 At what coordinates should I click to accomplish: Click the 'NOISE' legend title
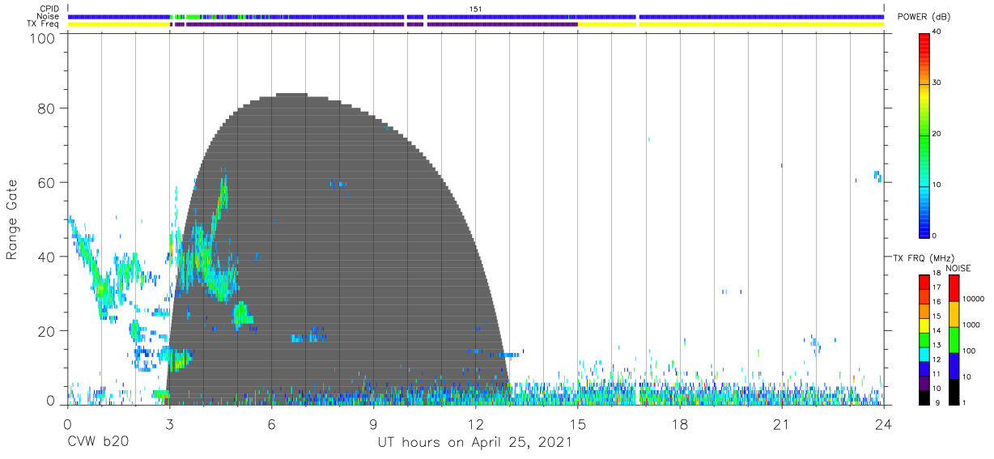coord(958,268)
